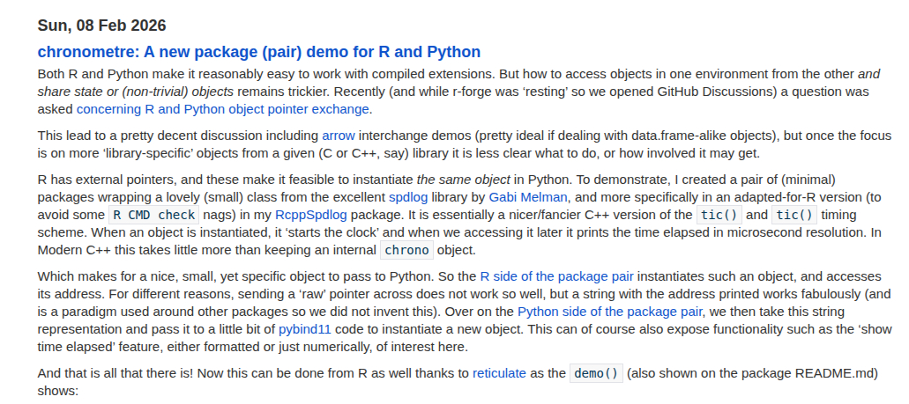Click the italic 'share state or (non-trivial) objects' text
Image resolution: width=909 pixels, height=404 pixels.
(x=135, y=92)
